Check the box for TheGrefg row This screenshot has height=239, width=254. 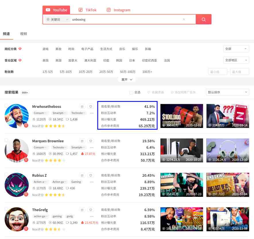6,209
